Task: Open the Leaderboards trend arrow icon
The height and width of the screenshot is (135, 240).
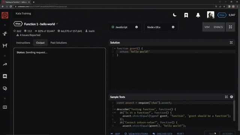Action: pos(5,64)
